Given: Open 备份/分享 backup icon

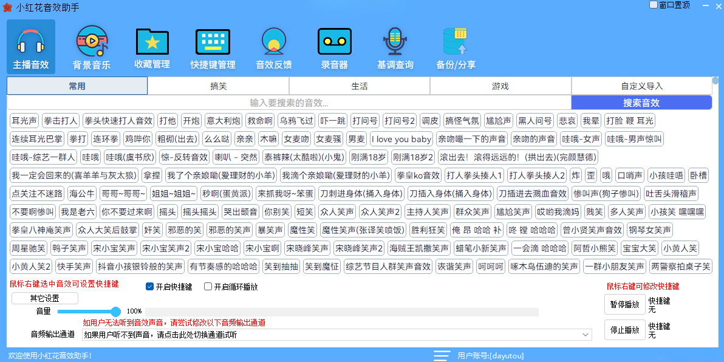Looking at the screenshot, I should click(x=456, y=46).
